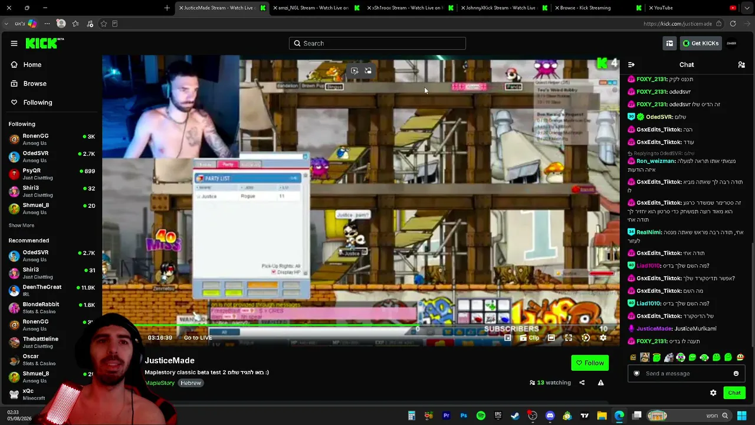Click the Hebrew language tag

[x=191, y=383]
